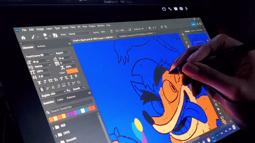
Task: Open the View menu
Action: point(85,26)
